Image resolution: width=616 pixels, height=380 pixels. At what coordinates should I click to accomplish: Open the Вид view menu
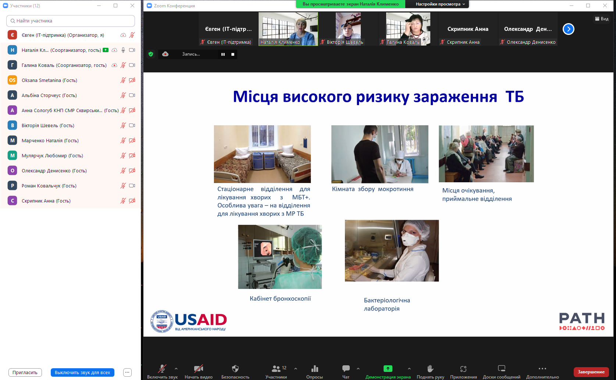click(602, 19)
